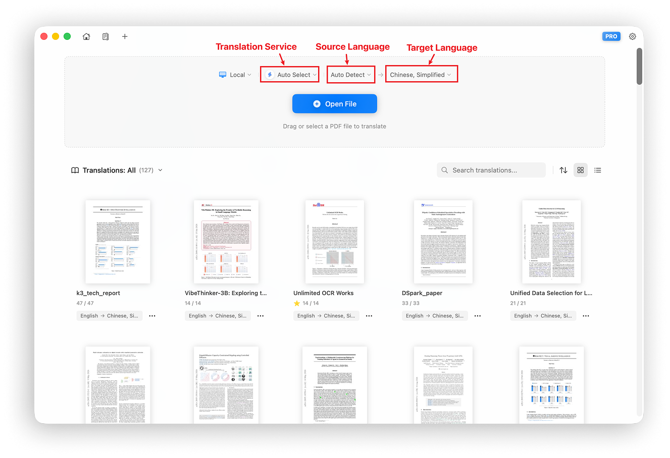Image resolution: width=670 pixels, height=458 pixels.
Task: Click the magnifier icon in search box
Action: (445, 170)
